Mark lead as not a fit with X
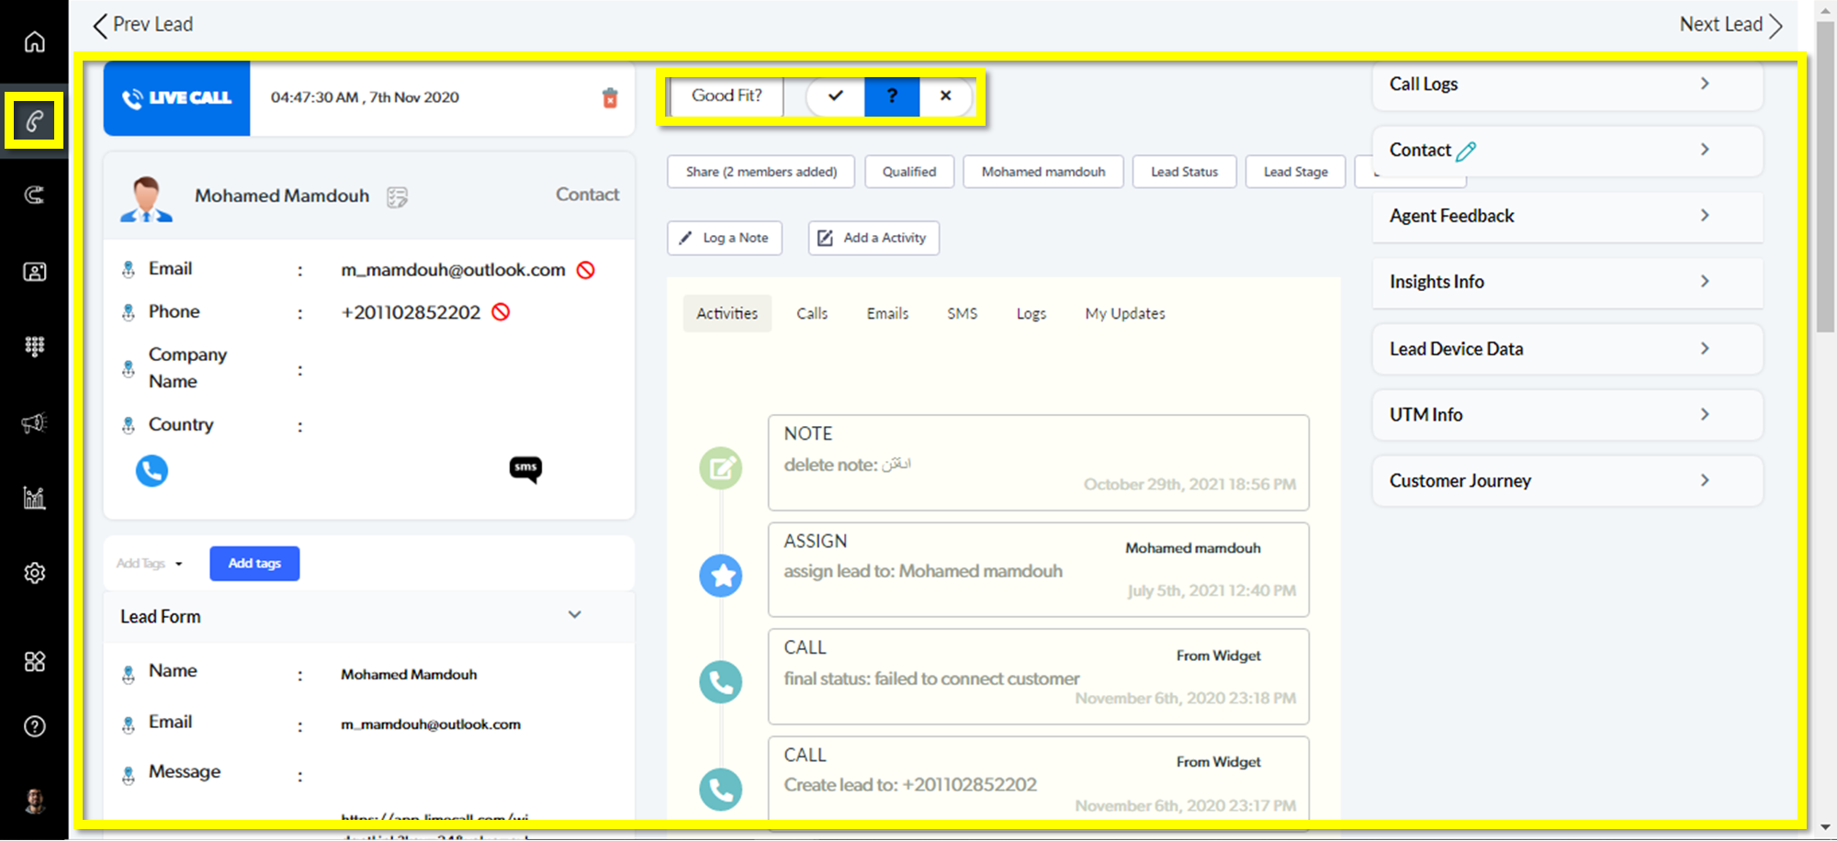 coord(945,95)
